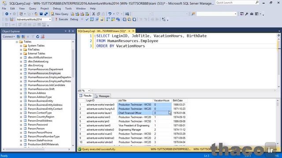
Task: Switch to the Results tab
Action: tap(85, 96)
